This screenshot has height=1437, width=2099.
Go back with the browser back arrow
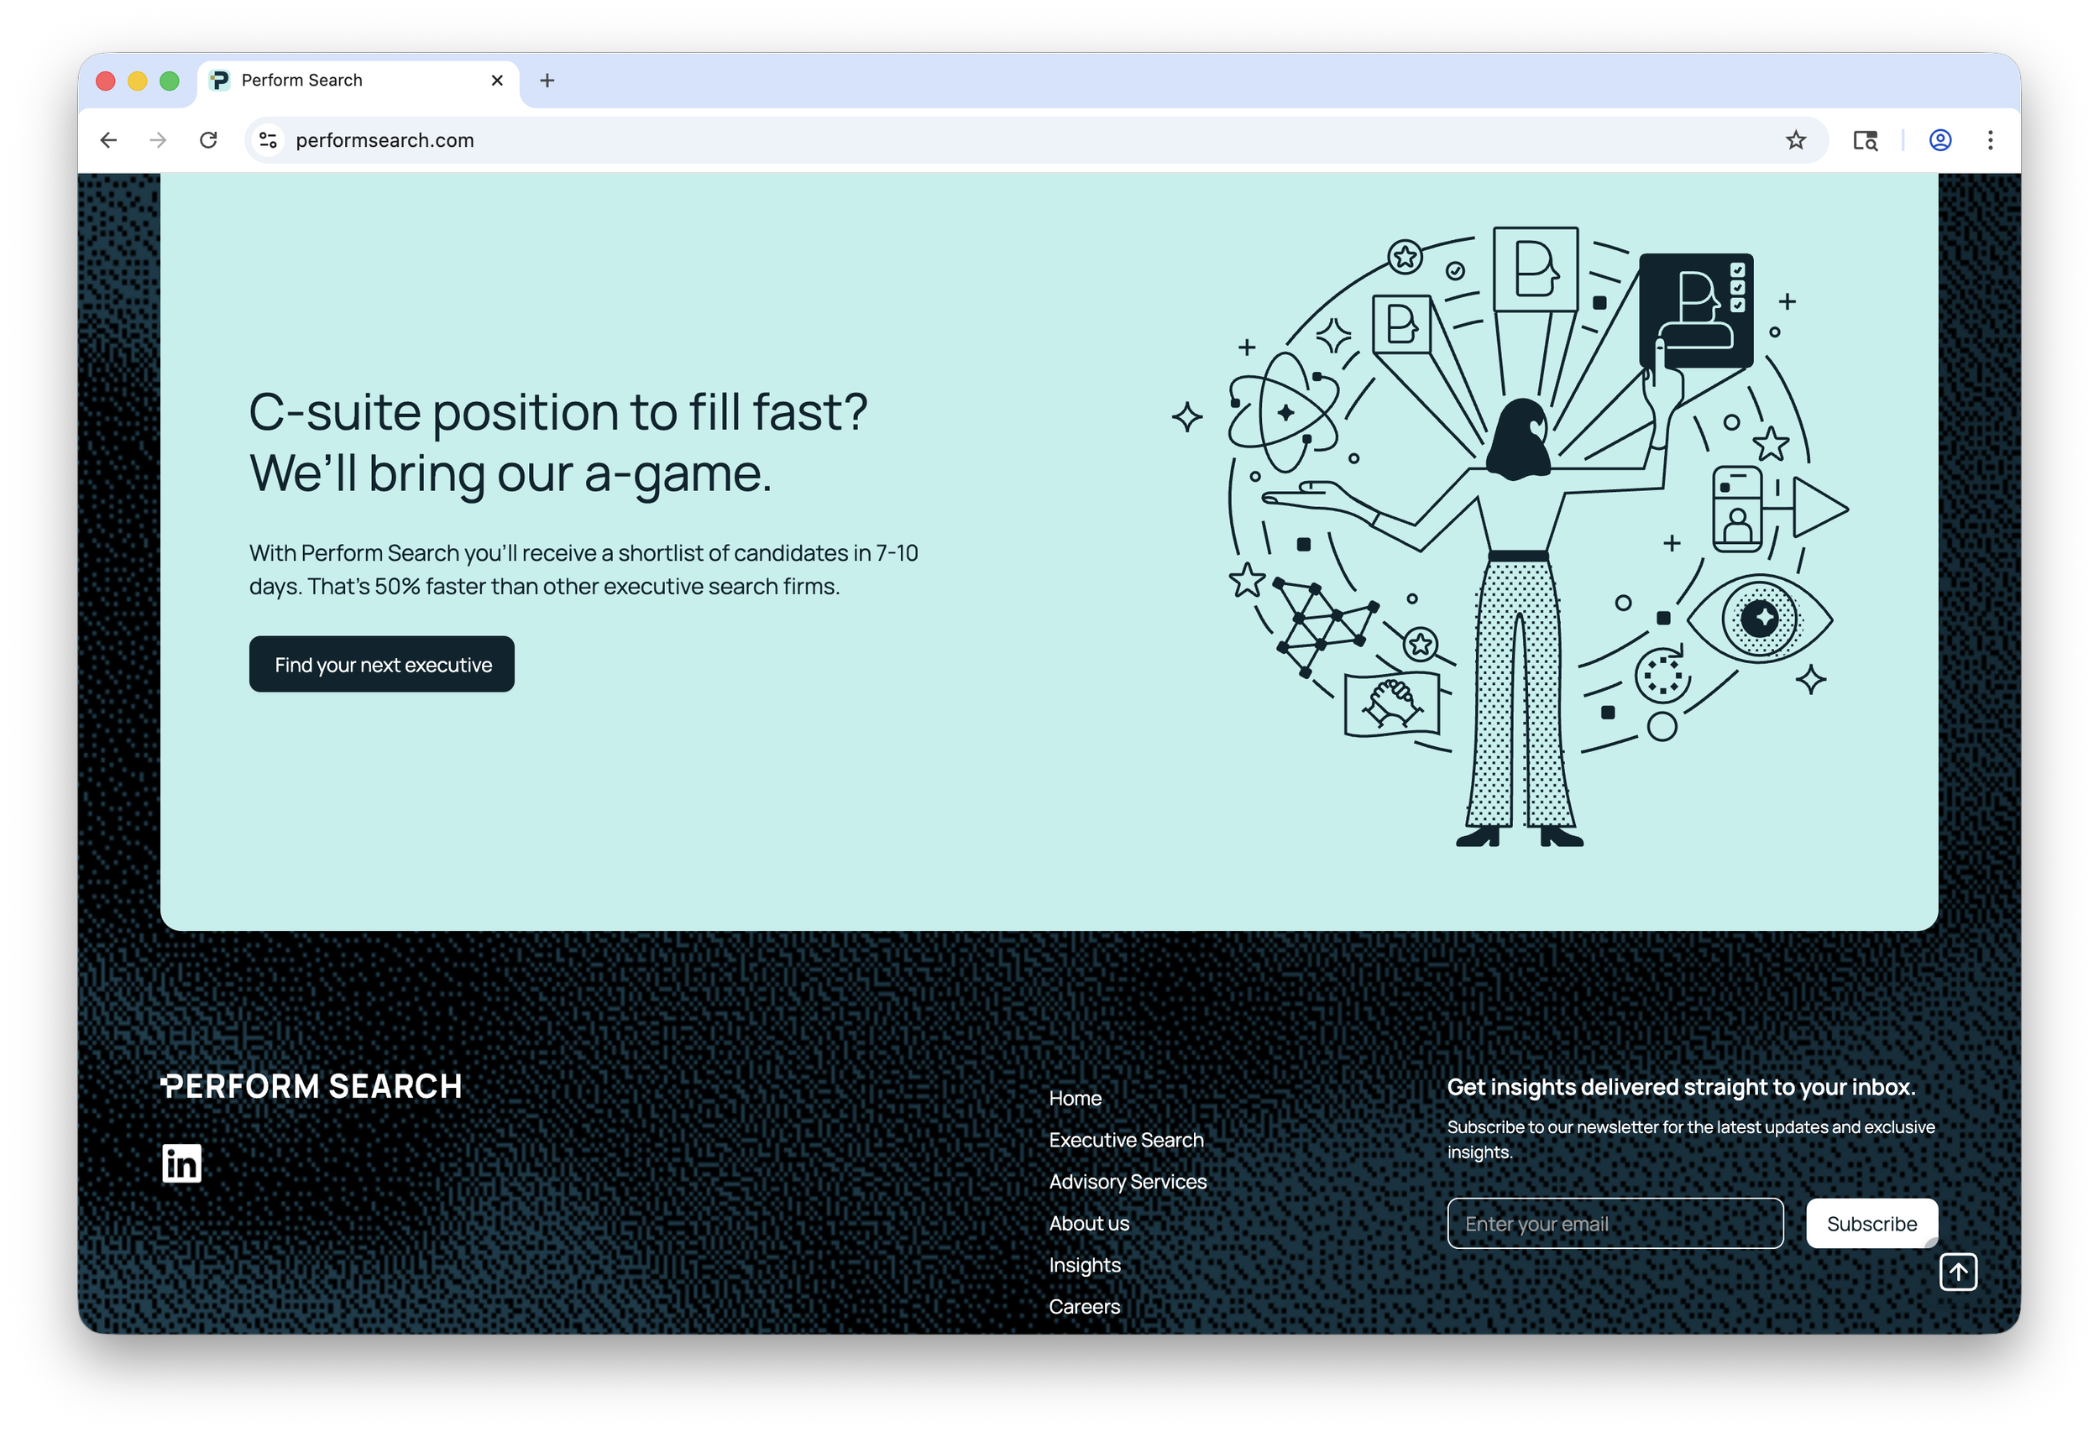(x=108, y=140)
